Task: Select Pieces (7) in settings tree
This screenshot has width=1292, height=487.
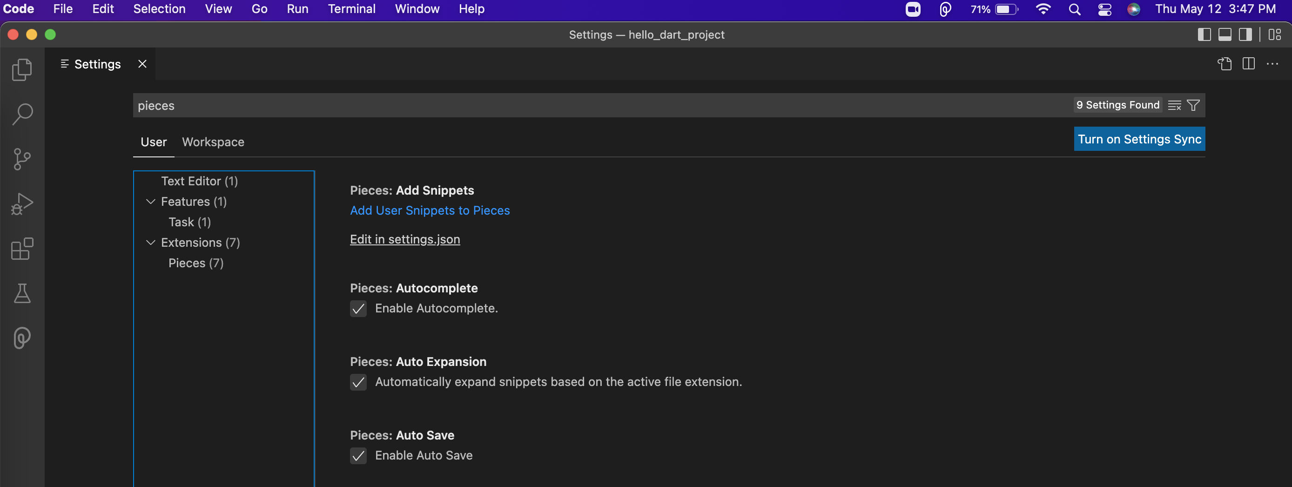Action: click(195, 264)
